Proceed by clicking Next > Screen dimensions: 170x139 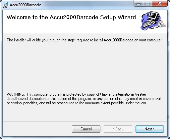150,129
